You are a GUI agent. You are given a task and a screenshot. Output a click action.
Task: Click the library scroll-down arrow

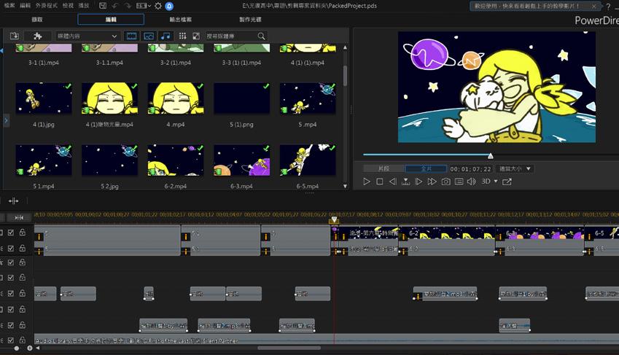coord(346,186)
